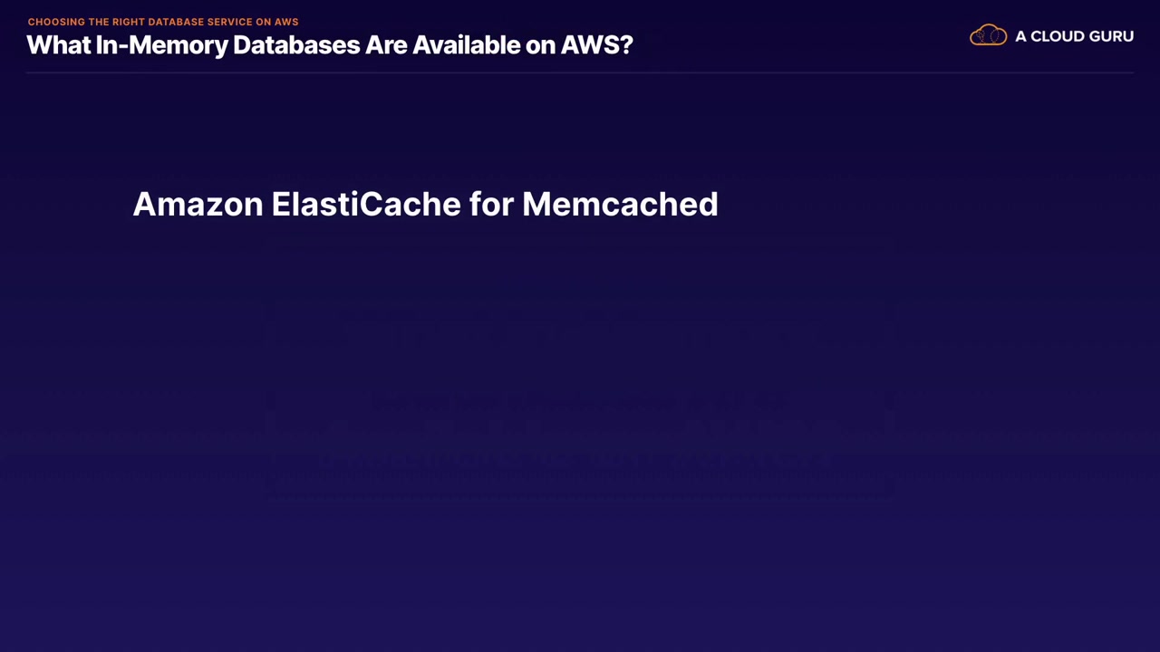Screen dimensions: 1160x652
Task: Click "Amazon" in the main slide heading
Action: (198, 204)
